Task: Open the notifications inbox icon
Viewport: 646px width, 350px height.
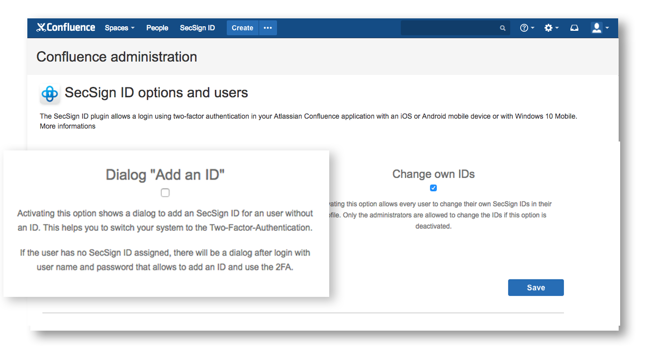Action: coord(574,28)
